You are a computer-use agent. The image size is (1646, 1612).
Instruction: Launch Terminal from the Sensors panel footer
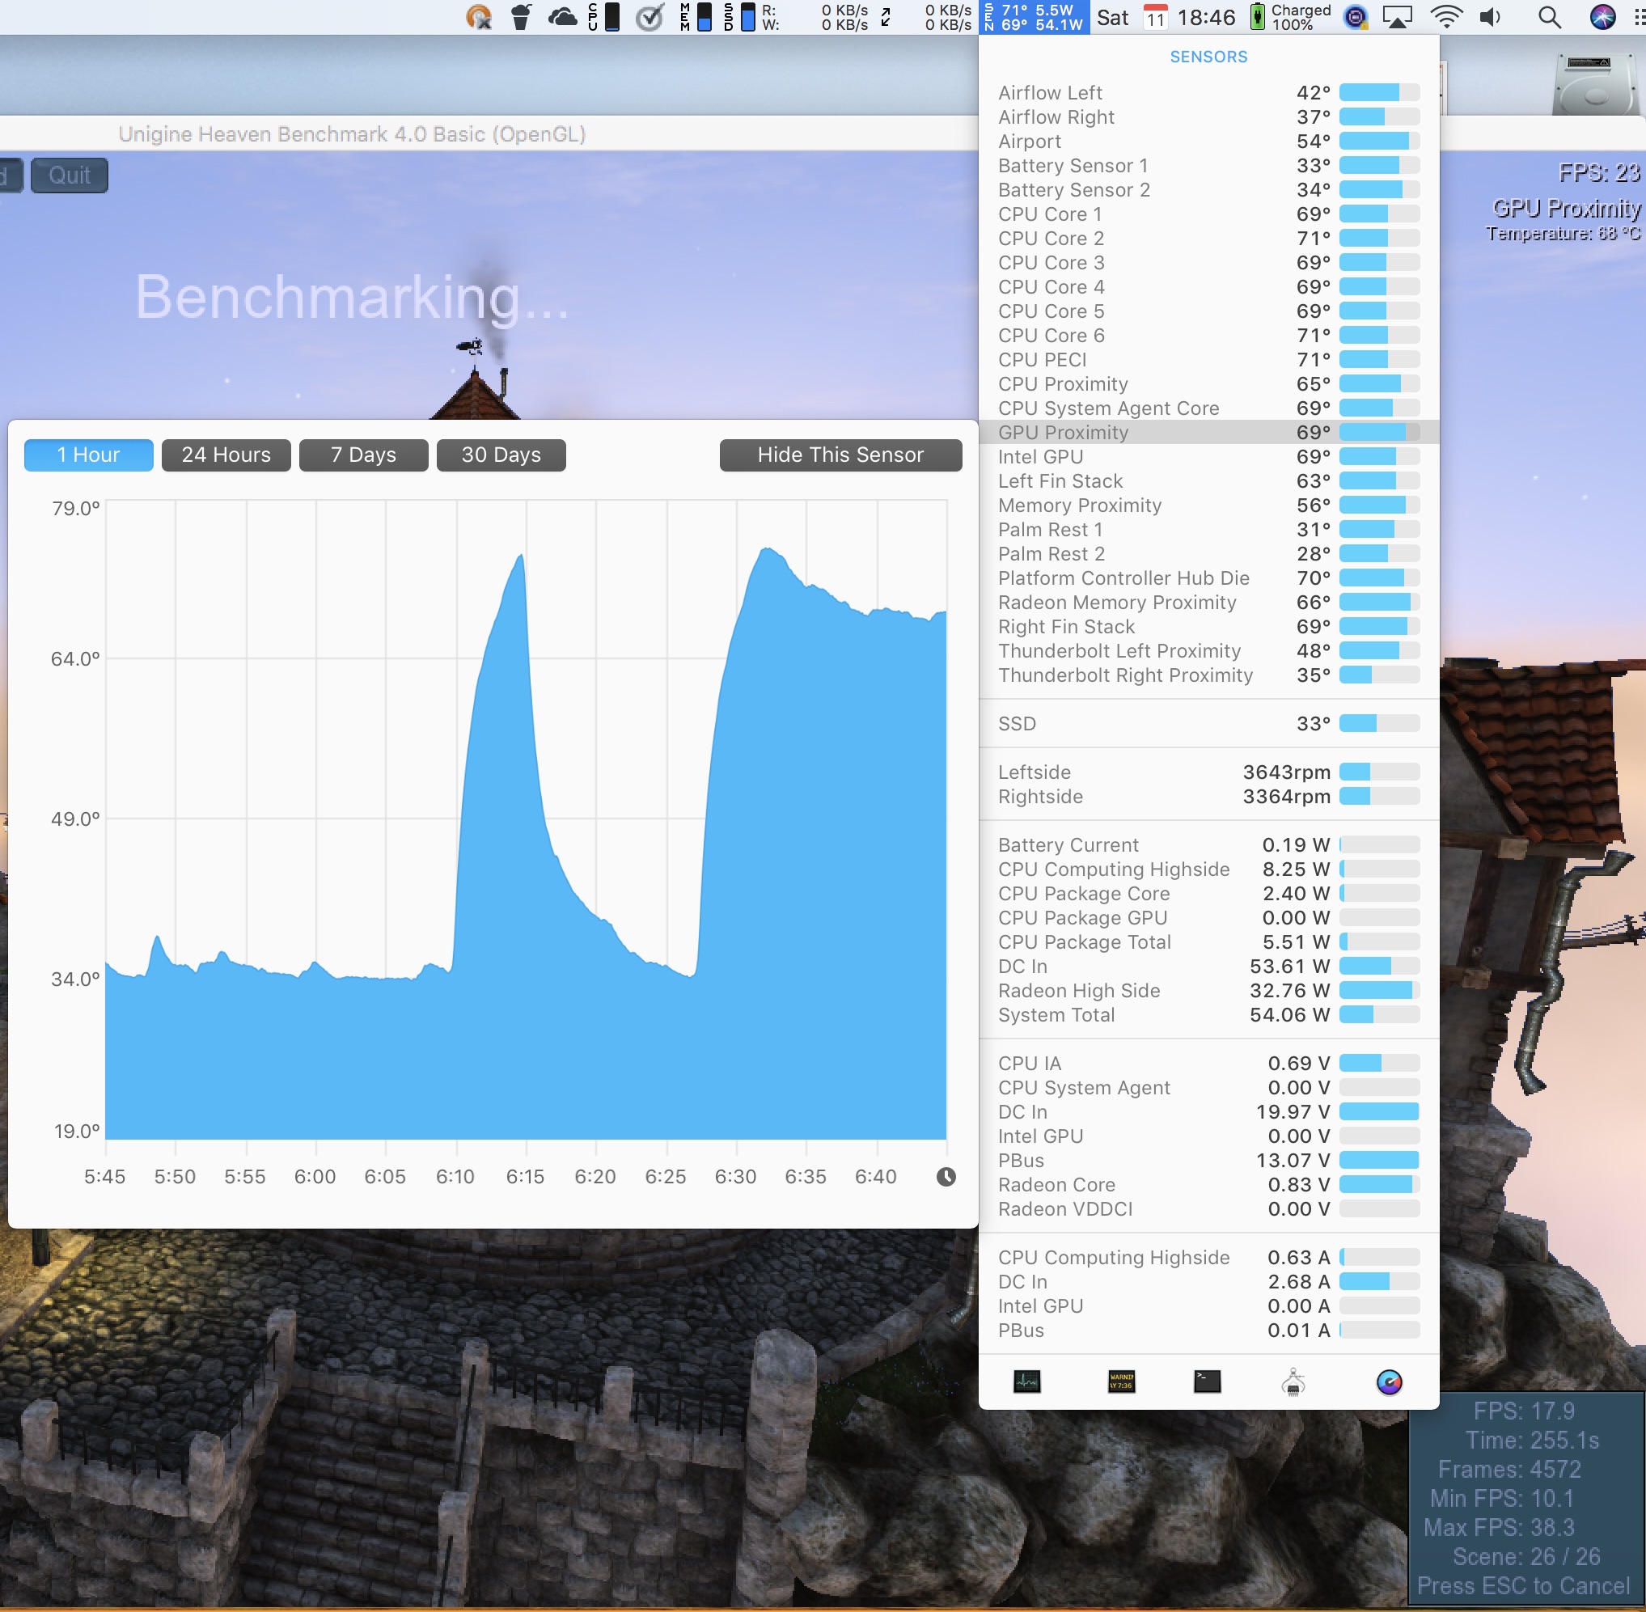1207,1381
